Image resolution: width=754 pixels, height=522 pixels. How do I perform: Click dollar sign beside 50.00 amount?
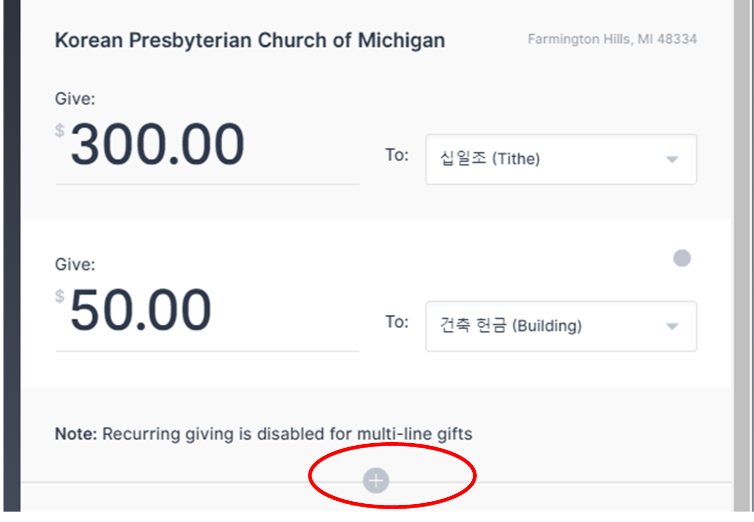pos(60,296)
